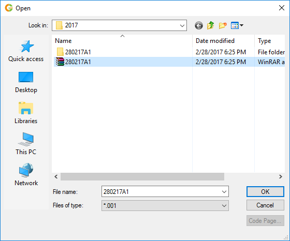The width and height of the screenshot is (290, 241).
Task: Go back using the back arrow icon
Action: (199, 25)
